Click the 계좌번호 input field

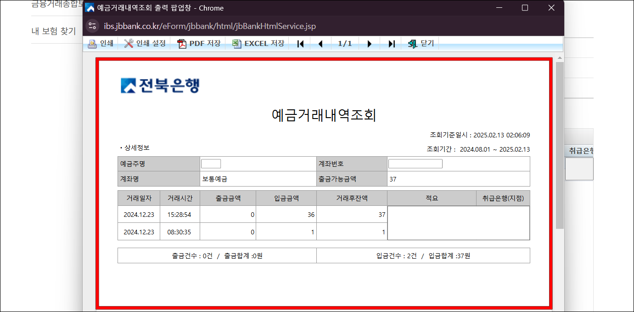(x=415, y=163)
